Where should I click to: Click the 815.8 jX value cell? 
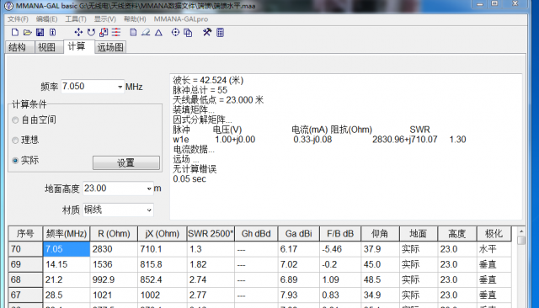162,264
